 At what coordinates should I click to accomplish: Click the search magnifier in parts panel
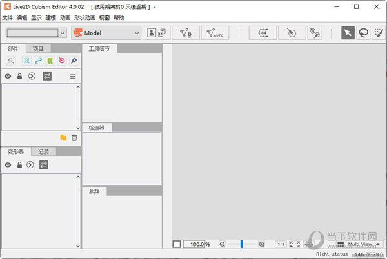[x=11, y=61]
